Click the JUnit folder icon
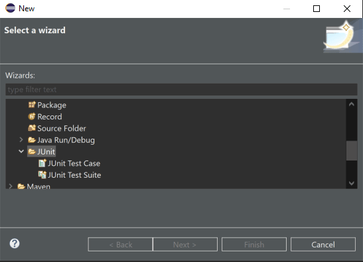 click(32, 152)
